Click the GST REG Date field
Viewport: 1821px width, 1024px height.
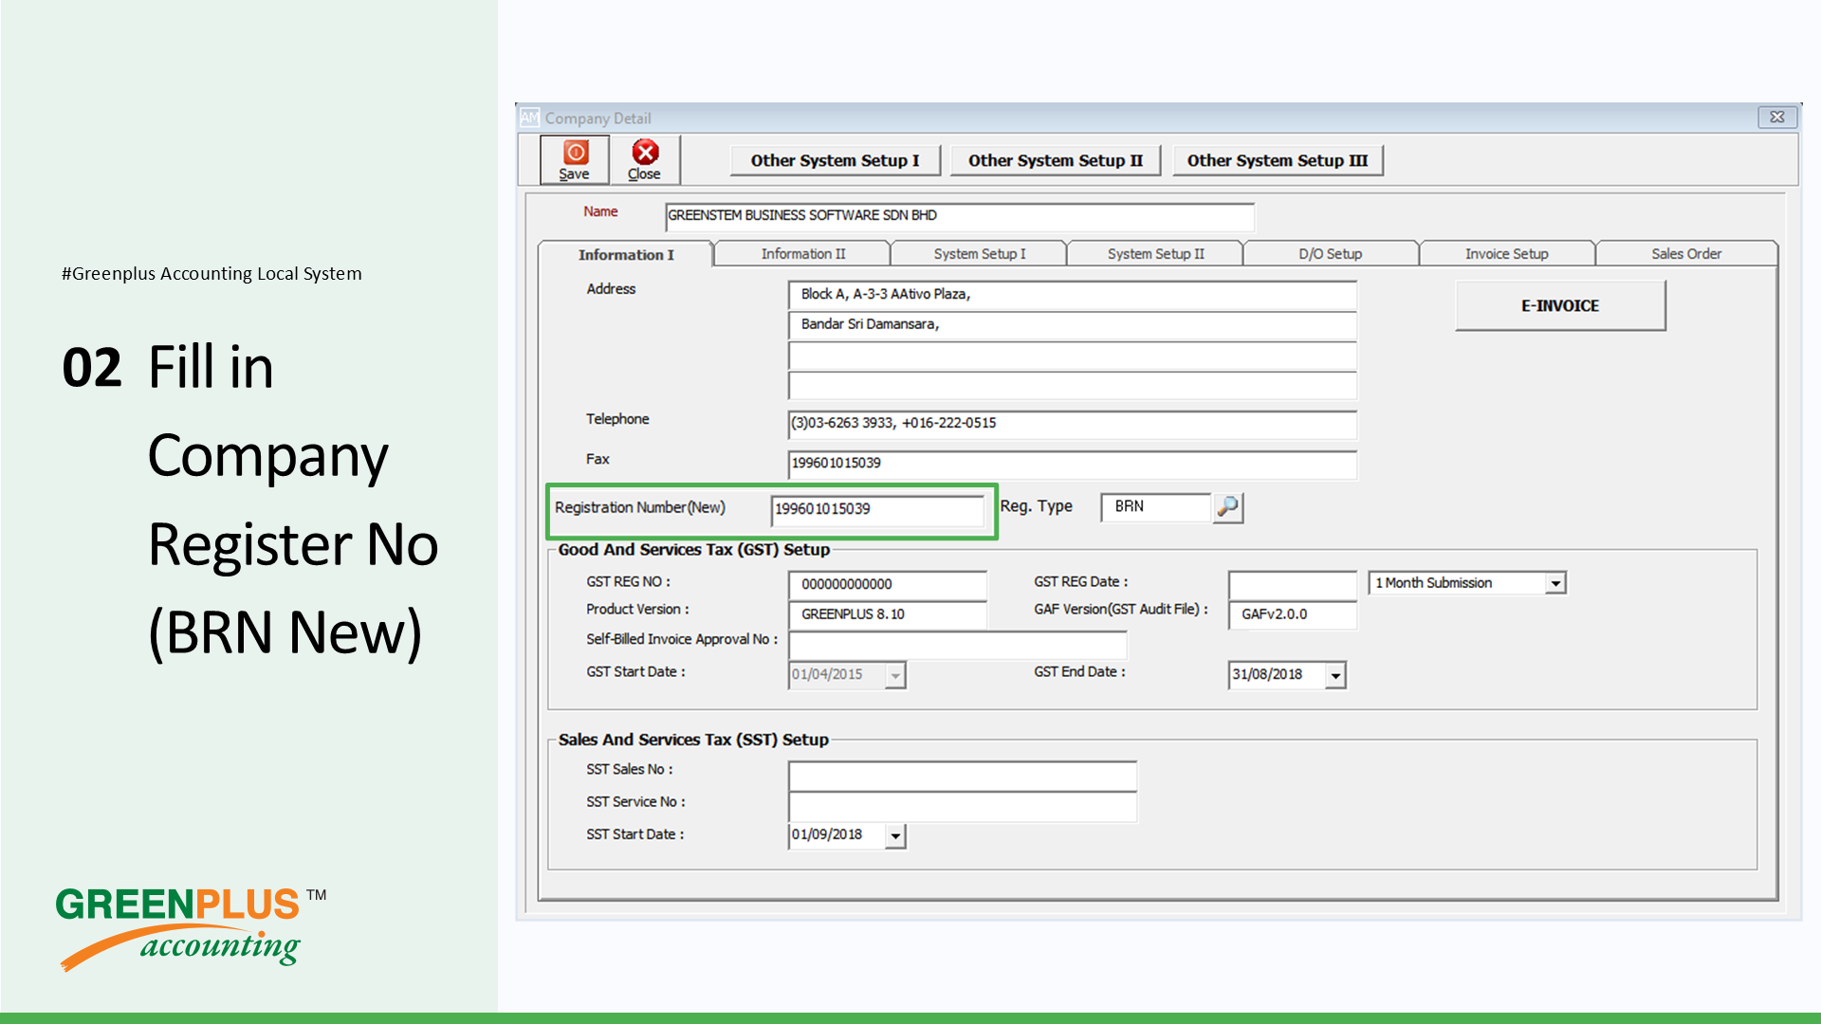pyautogui.click(x=1293, y=584)
